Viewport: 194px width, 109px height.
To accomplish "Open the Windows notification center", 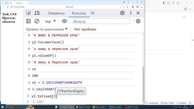I will click(191, 107).
